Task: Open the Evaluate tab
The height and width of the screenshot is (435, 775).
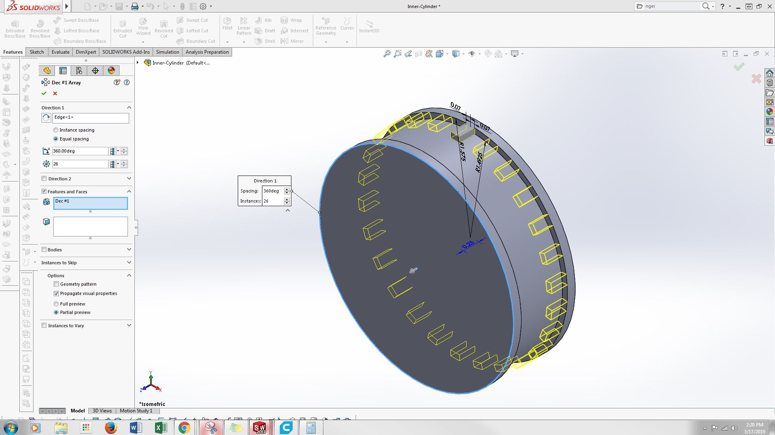Action: [61, 52]
